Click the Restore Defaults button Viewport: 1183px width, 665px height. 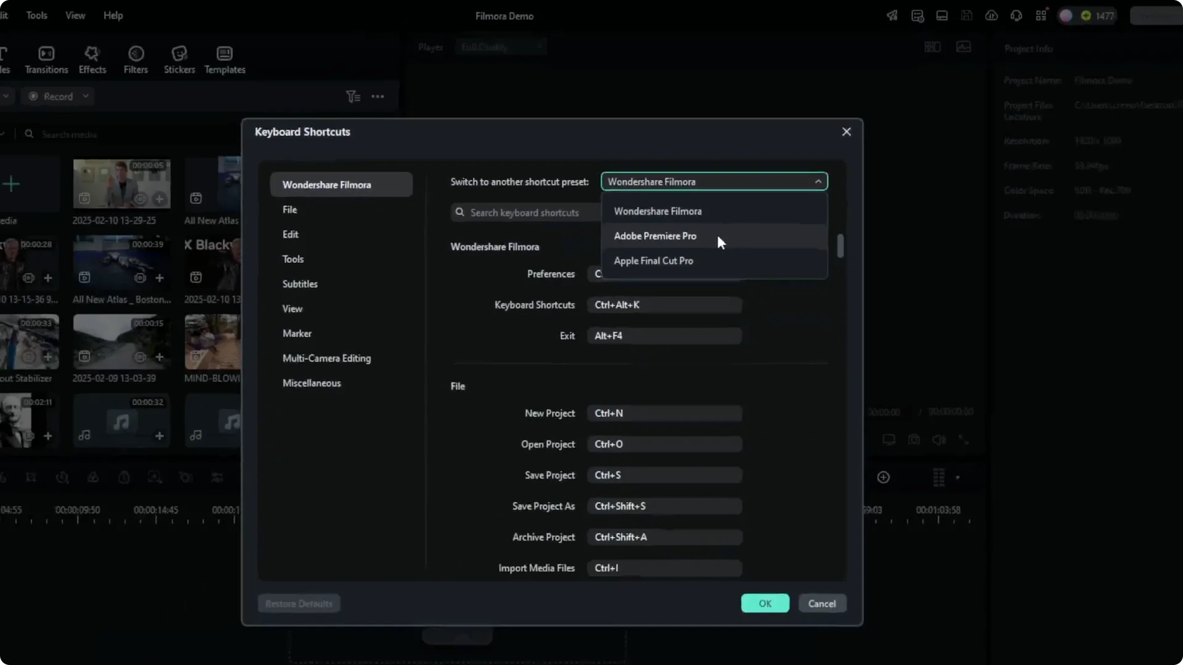pyautogui.click(x=298, y=603)
